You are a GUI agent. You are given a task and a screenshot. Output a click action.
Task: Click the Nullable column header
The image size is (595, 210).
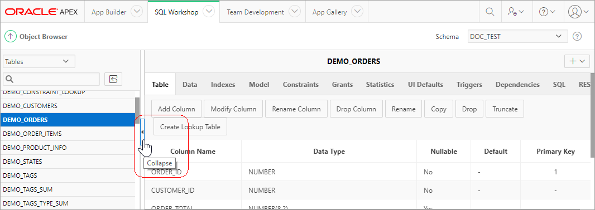[x=444, y=152]
